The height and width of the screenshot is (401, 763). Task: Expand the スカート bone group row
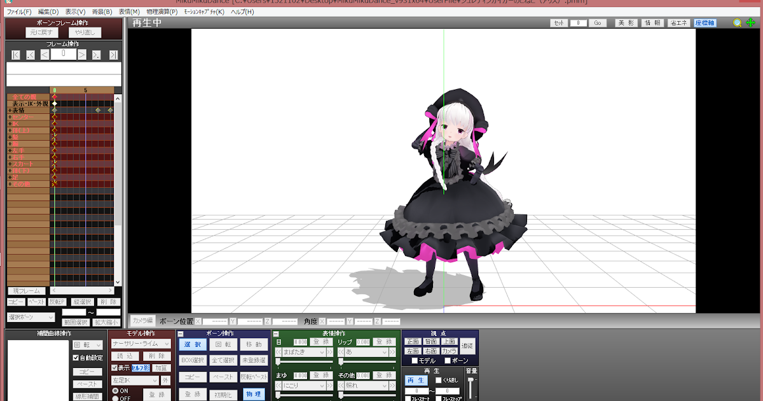10,164
